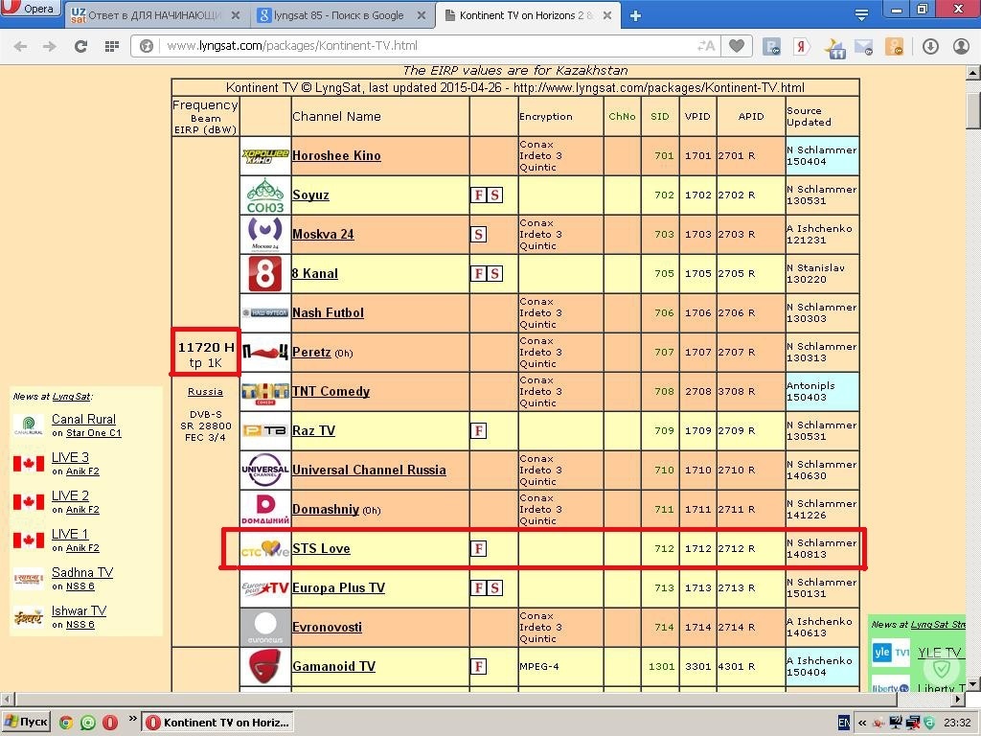The width and height of the screenshot is (981, 736).
Task: Open the LIVE 3 news link
Action: tap(70, 457)
